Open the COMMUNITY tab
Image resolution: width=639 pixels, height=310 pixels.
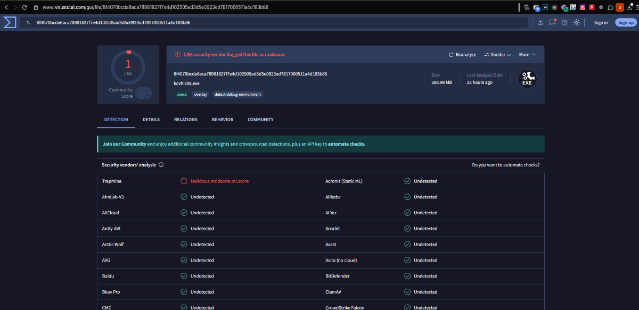(x=260, y=120)
